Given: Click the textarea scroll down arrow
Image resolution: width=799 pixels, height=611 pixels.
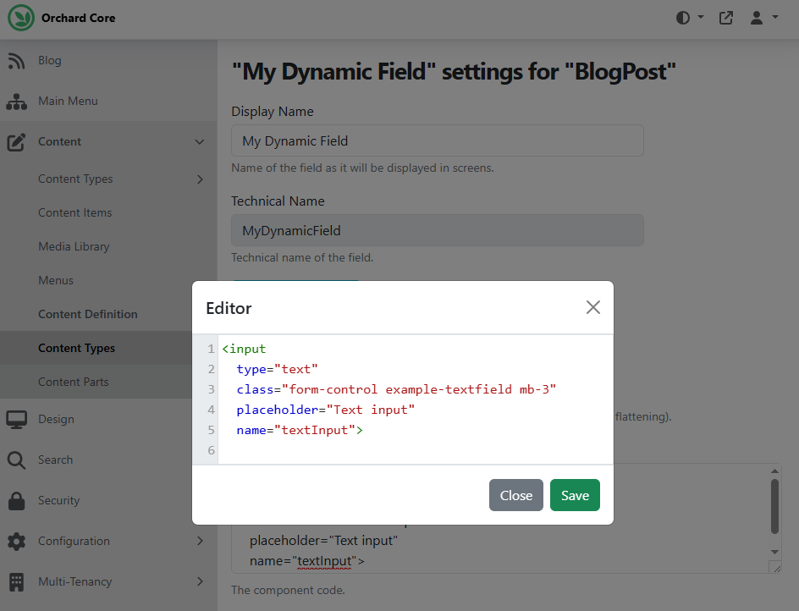Looking at the screenshot, I should click(x=774, y=552).
